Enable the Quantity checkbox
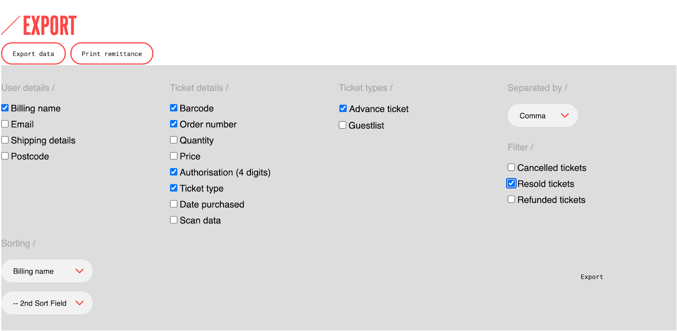The height and width of the screenshot is (331, 677). tap(173, 140)
